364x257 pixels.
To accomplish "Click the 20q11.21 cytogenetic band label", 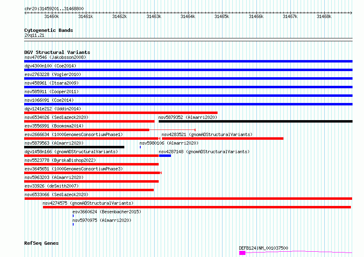I will 34,35.
